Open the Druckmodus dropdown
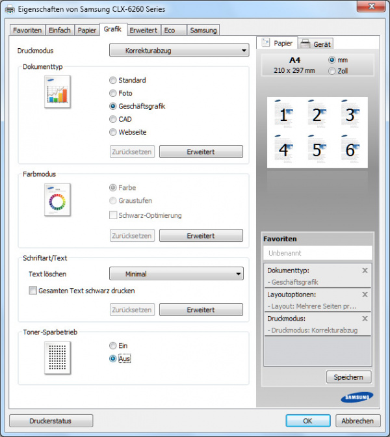The image size is (390, 437). [x=179, y=50]
